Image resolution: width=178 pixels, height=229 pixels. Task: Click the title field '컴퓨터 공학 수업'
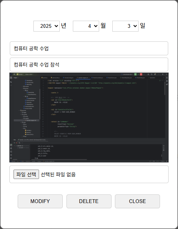click(89, 49)
